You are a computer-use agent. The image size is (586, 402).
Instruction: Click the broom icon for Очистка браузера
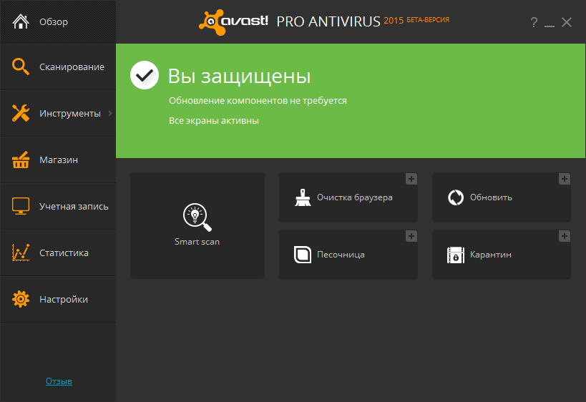(x=303, y=197)
